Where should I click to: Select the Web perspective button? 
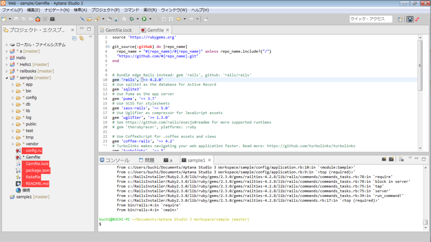point(410,19)
